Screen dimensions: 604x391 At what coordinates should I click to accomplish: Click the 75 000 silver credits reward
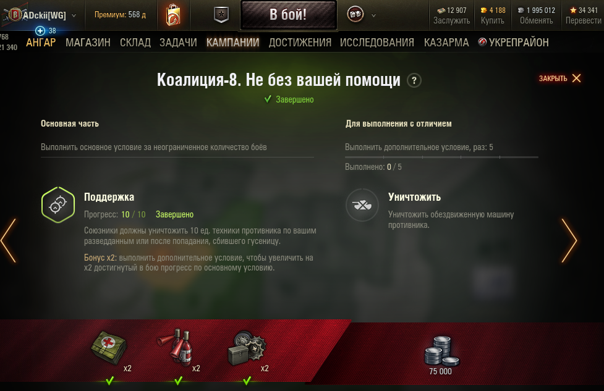(x=441, y=355)
